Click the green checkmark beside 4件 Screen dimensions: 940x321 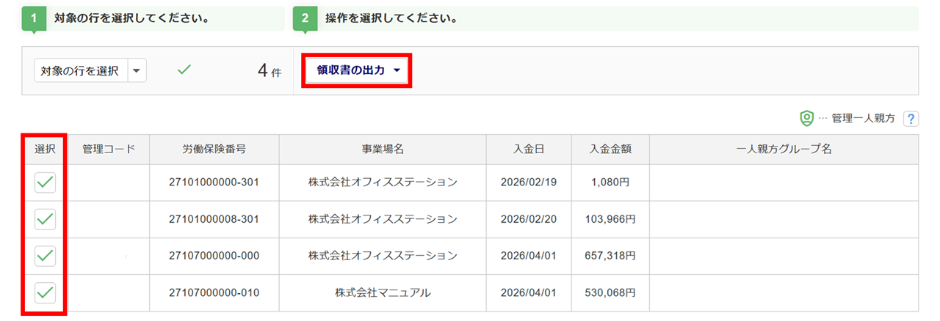185,70
